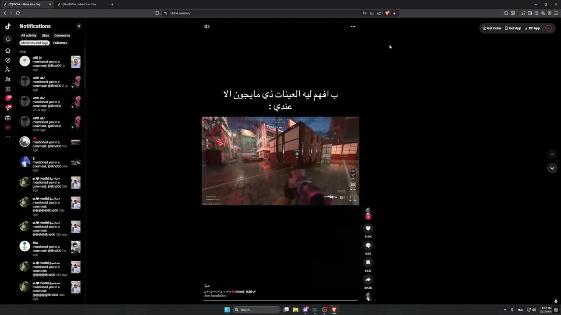Click Get App button
The width and height of the screenshot is (561, 315).
(513, 28)
